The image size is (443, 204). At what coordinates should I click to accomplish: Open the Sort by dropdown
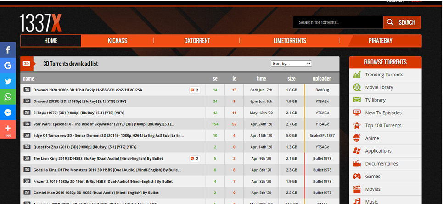[291, 64]
